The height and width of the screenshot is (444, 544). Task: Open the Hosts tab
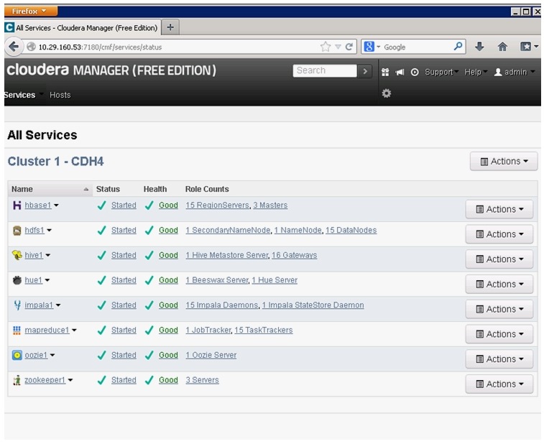[60, 95]
